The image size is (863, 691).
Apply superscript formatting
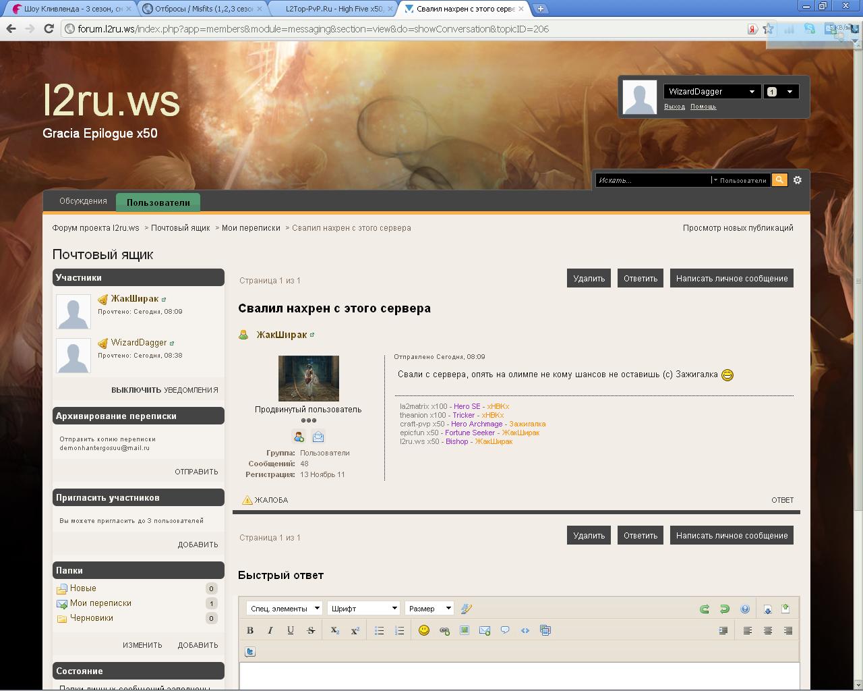pyautogui.click(x=355, y=630)
